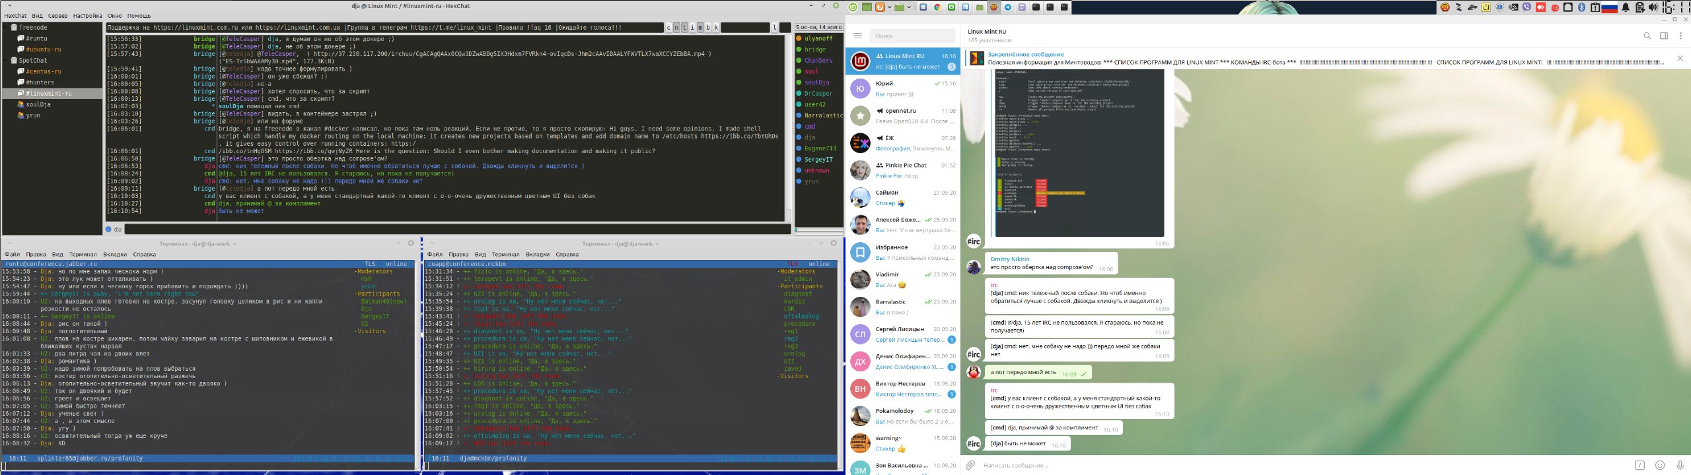Click the HexChat panel taskbar icon

(x=993, y=7)
